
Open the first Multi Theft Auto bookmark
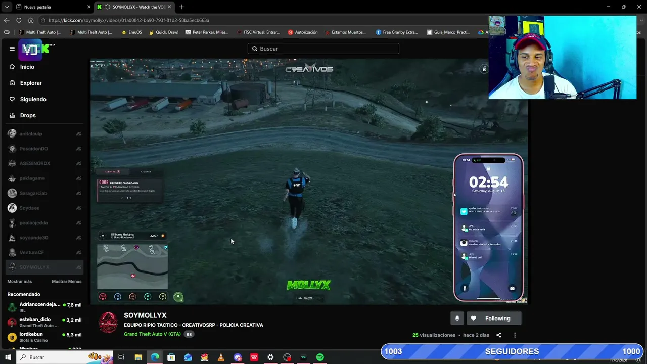[x=39, y=32]
